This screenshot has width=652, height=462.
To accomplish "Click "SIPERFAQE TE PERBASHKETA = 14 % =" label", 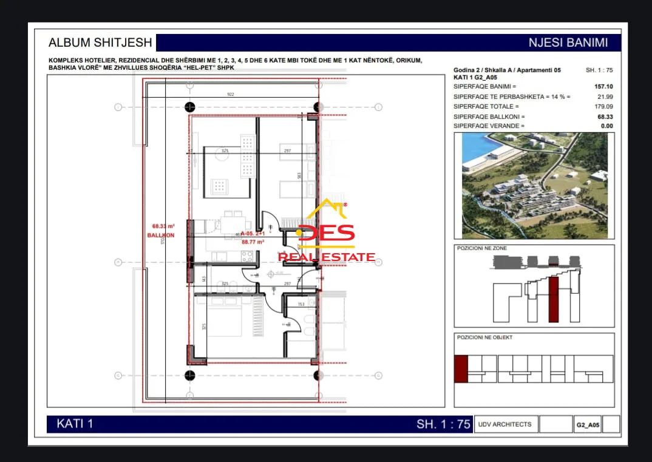I will [512, 97].
